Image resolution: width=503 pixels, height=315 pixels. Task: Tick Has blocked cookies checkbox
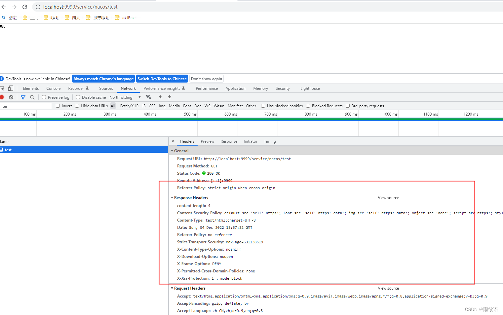(263, 106)
